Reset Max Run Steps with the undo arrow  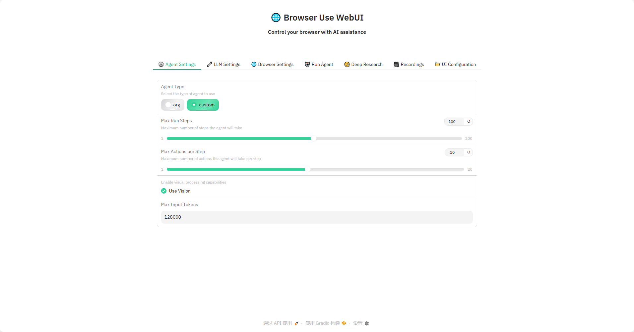coord(469,122)
